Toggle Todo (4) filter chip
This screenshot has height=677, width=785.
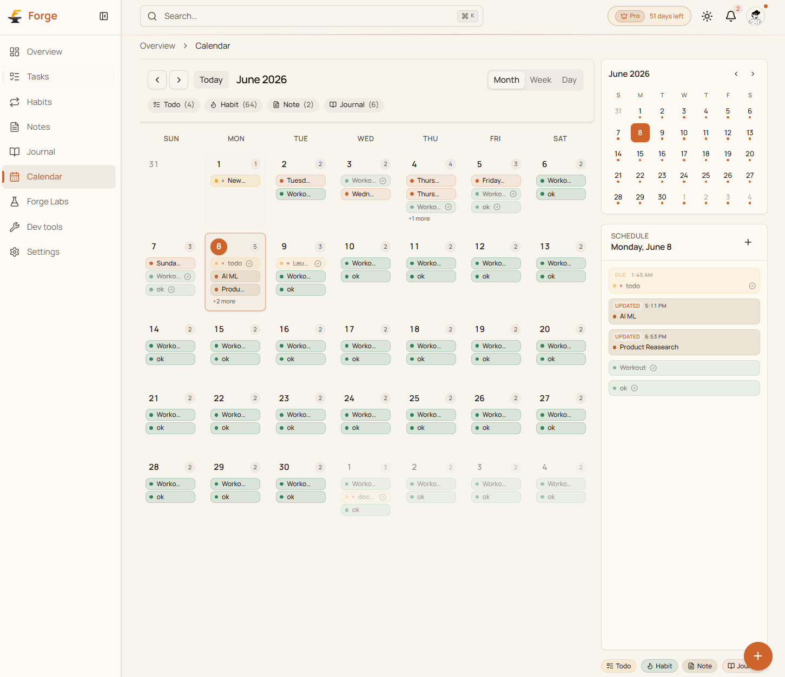(x=174, y=105)
